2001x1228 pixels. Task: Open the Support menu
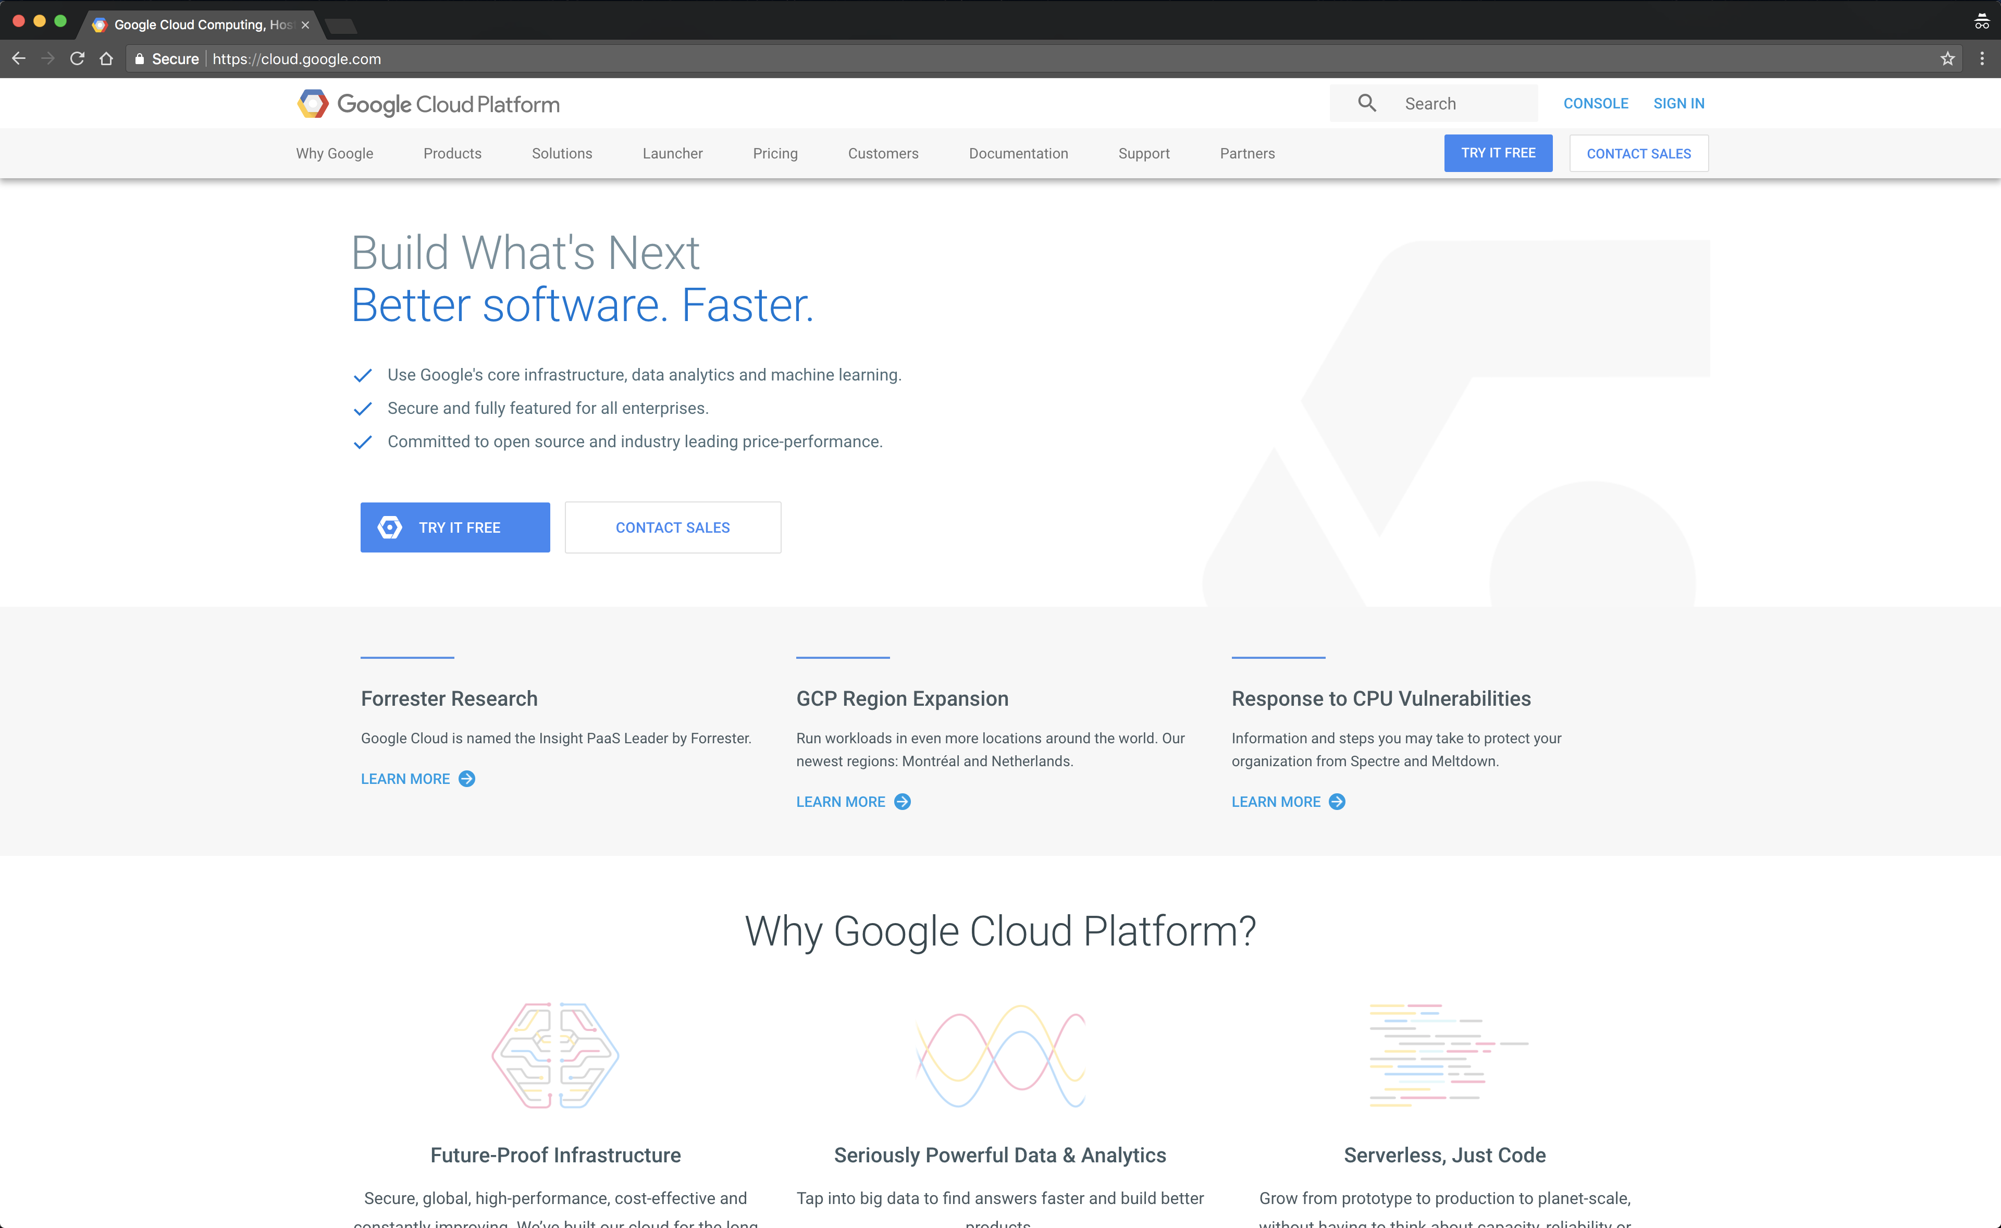[x=1144, y=153]
